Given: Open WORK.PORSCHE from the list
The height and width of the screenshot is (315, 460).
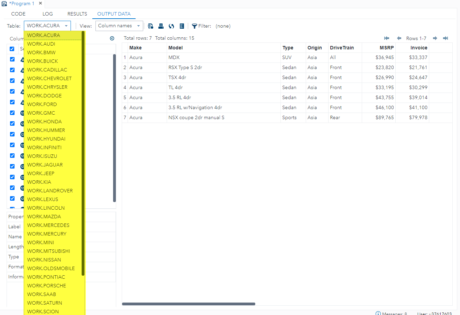Looking at the screenshot, I should click(53, 286).
